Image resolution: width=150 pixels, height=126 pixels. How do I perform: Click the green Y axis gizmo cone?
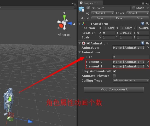pyautogui.click(x=64, y=18)
